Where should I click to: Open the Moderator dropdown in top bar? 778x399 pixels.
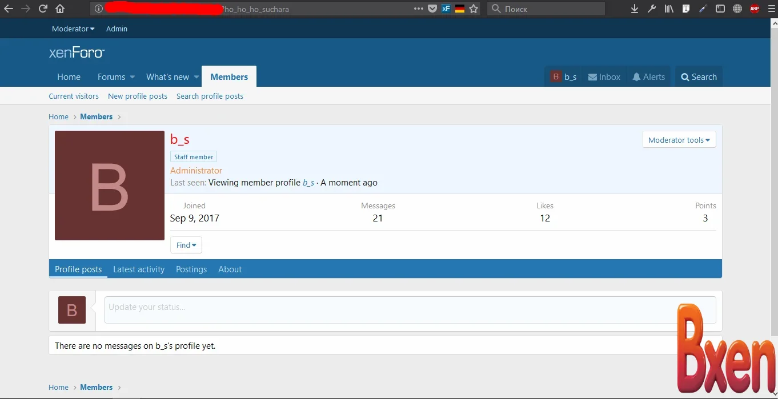(73, 29)
